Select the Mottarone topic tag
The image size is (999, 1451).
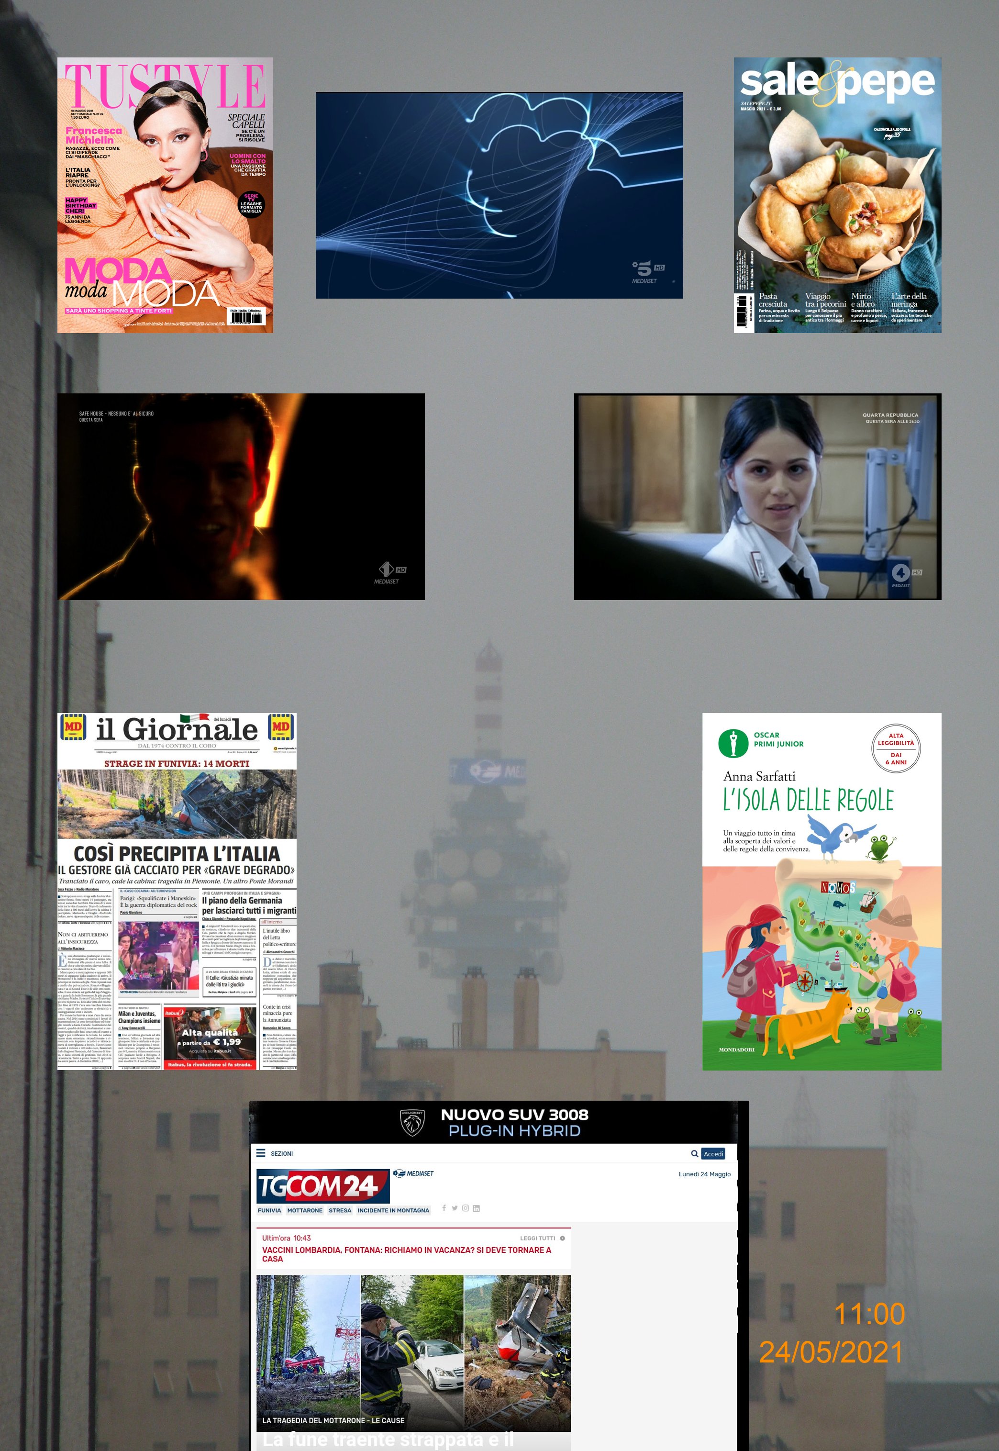pyautogui.click(x=305, y=1210)
